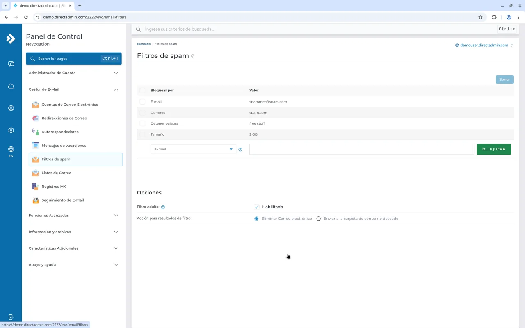Viewport: 525px width, 328px height.
Task: Collapse Gestor de E-Mail section
Action: point(74,89)
